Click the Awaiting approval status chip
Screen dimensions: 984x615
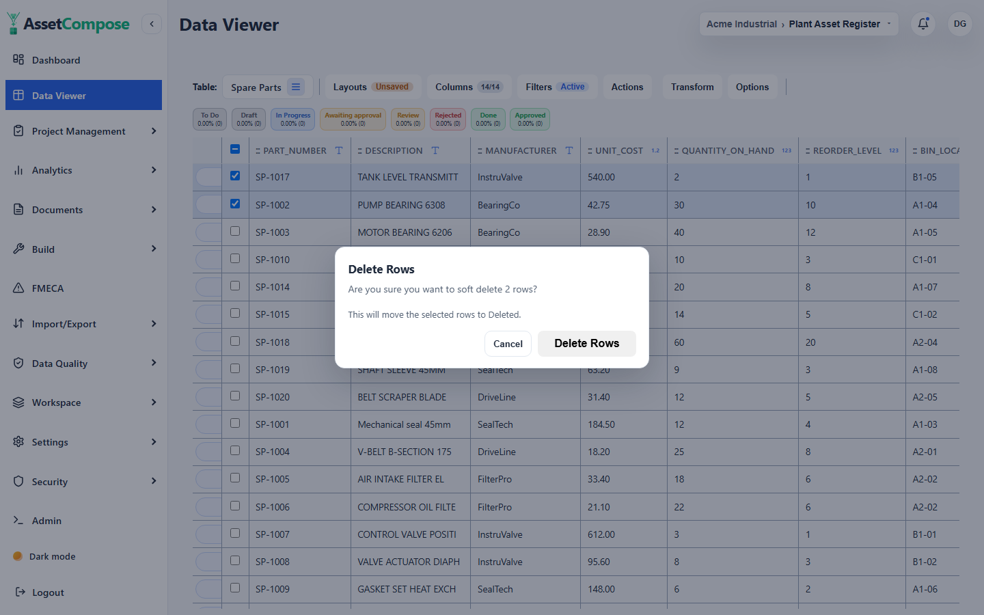(353, 119)
